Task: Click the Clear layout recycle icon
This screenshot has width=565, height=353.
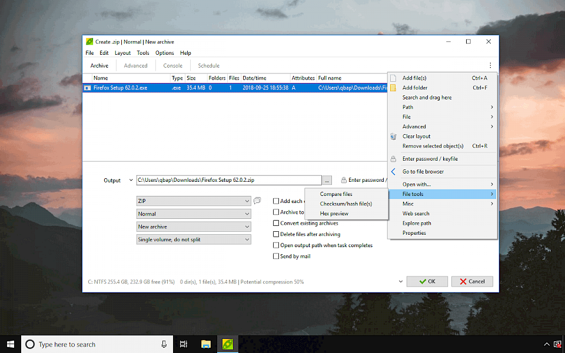Action: 393,136
